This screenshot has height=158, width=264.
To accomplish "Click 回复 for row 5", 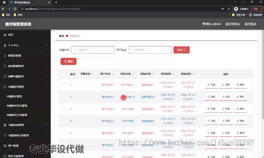I will (x=226, y=133).
